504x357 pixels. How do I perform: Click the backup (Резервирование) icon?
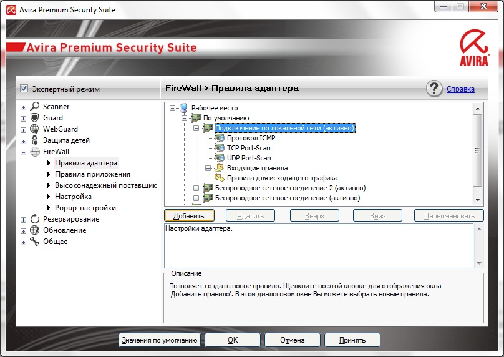[x=35, y=219]
